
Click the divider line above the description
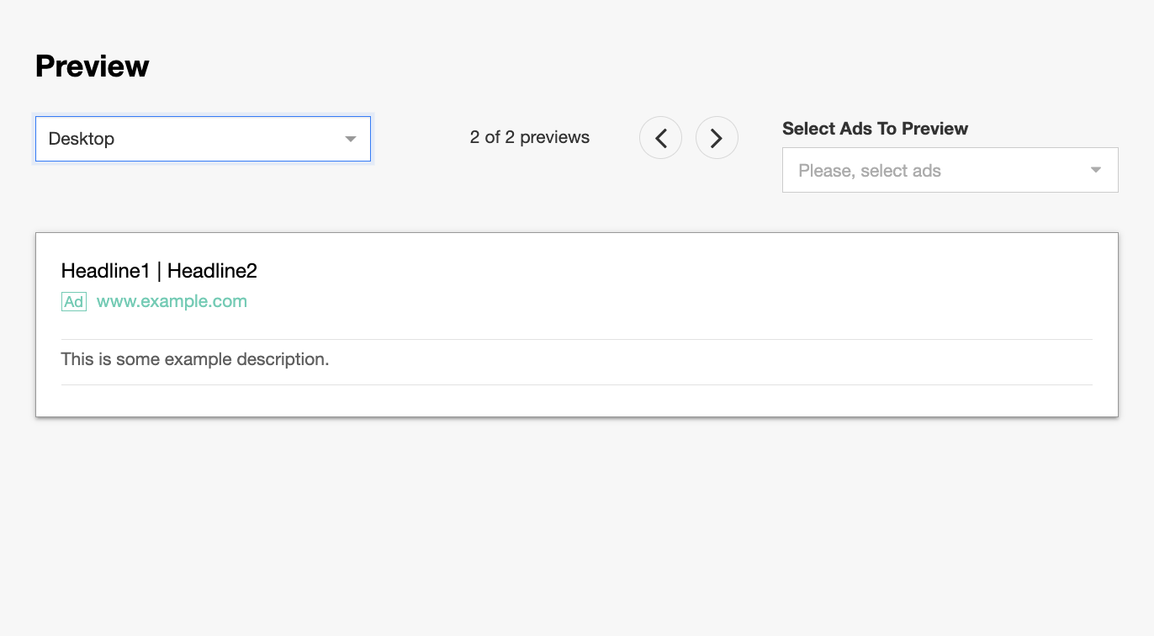(576, 340)
